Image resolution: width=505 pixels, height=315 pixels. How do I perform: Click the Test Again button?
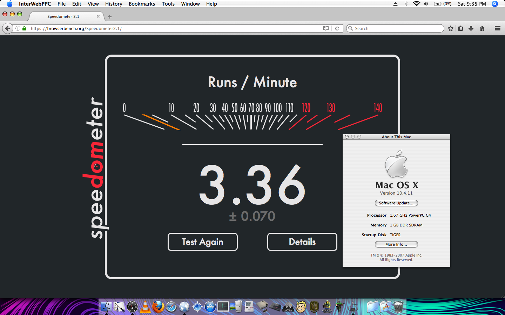(203, 242)
